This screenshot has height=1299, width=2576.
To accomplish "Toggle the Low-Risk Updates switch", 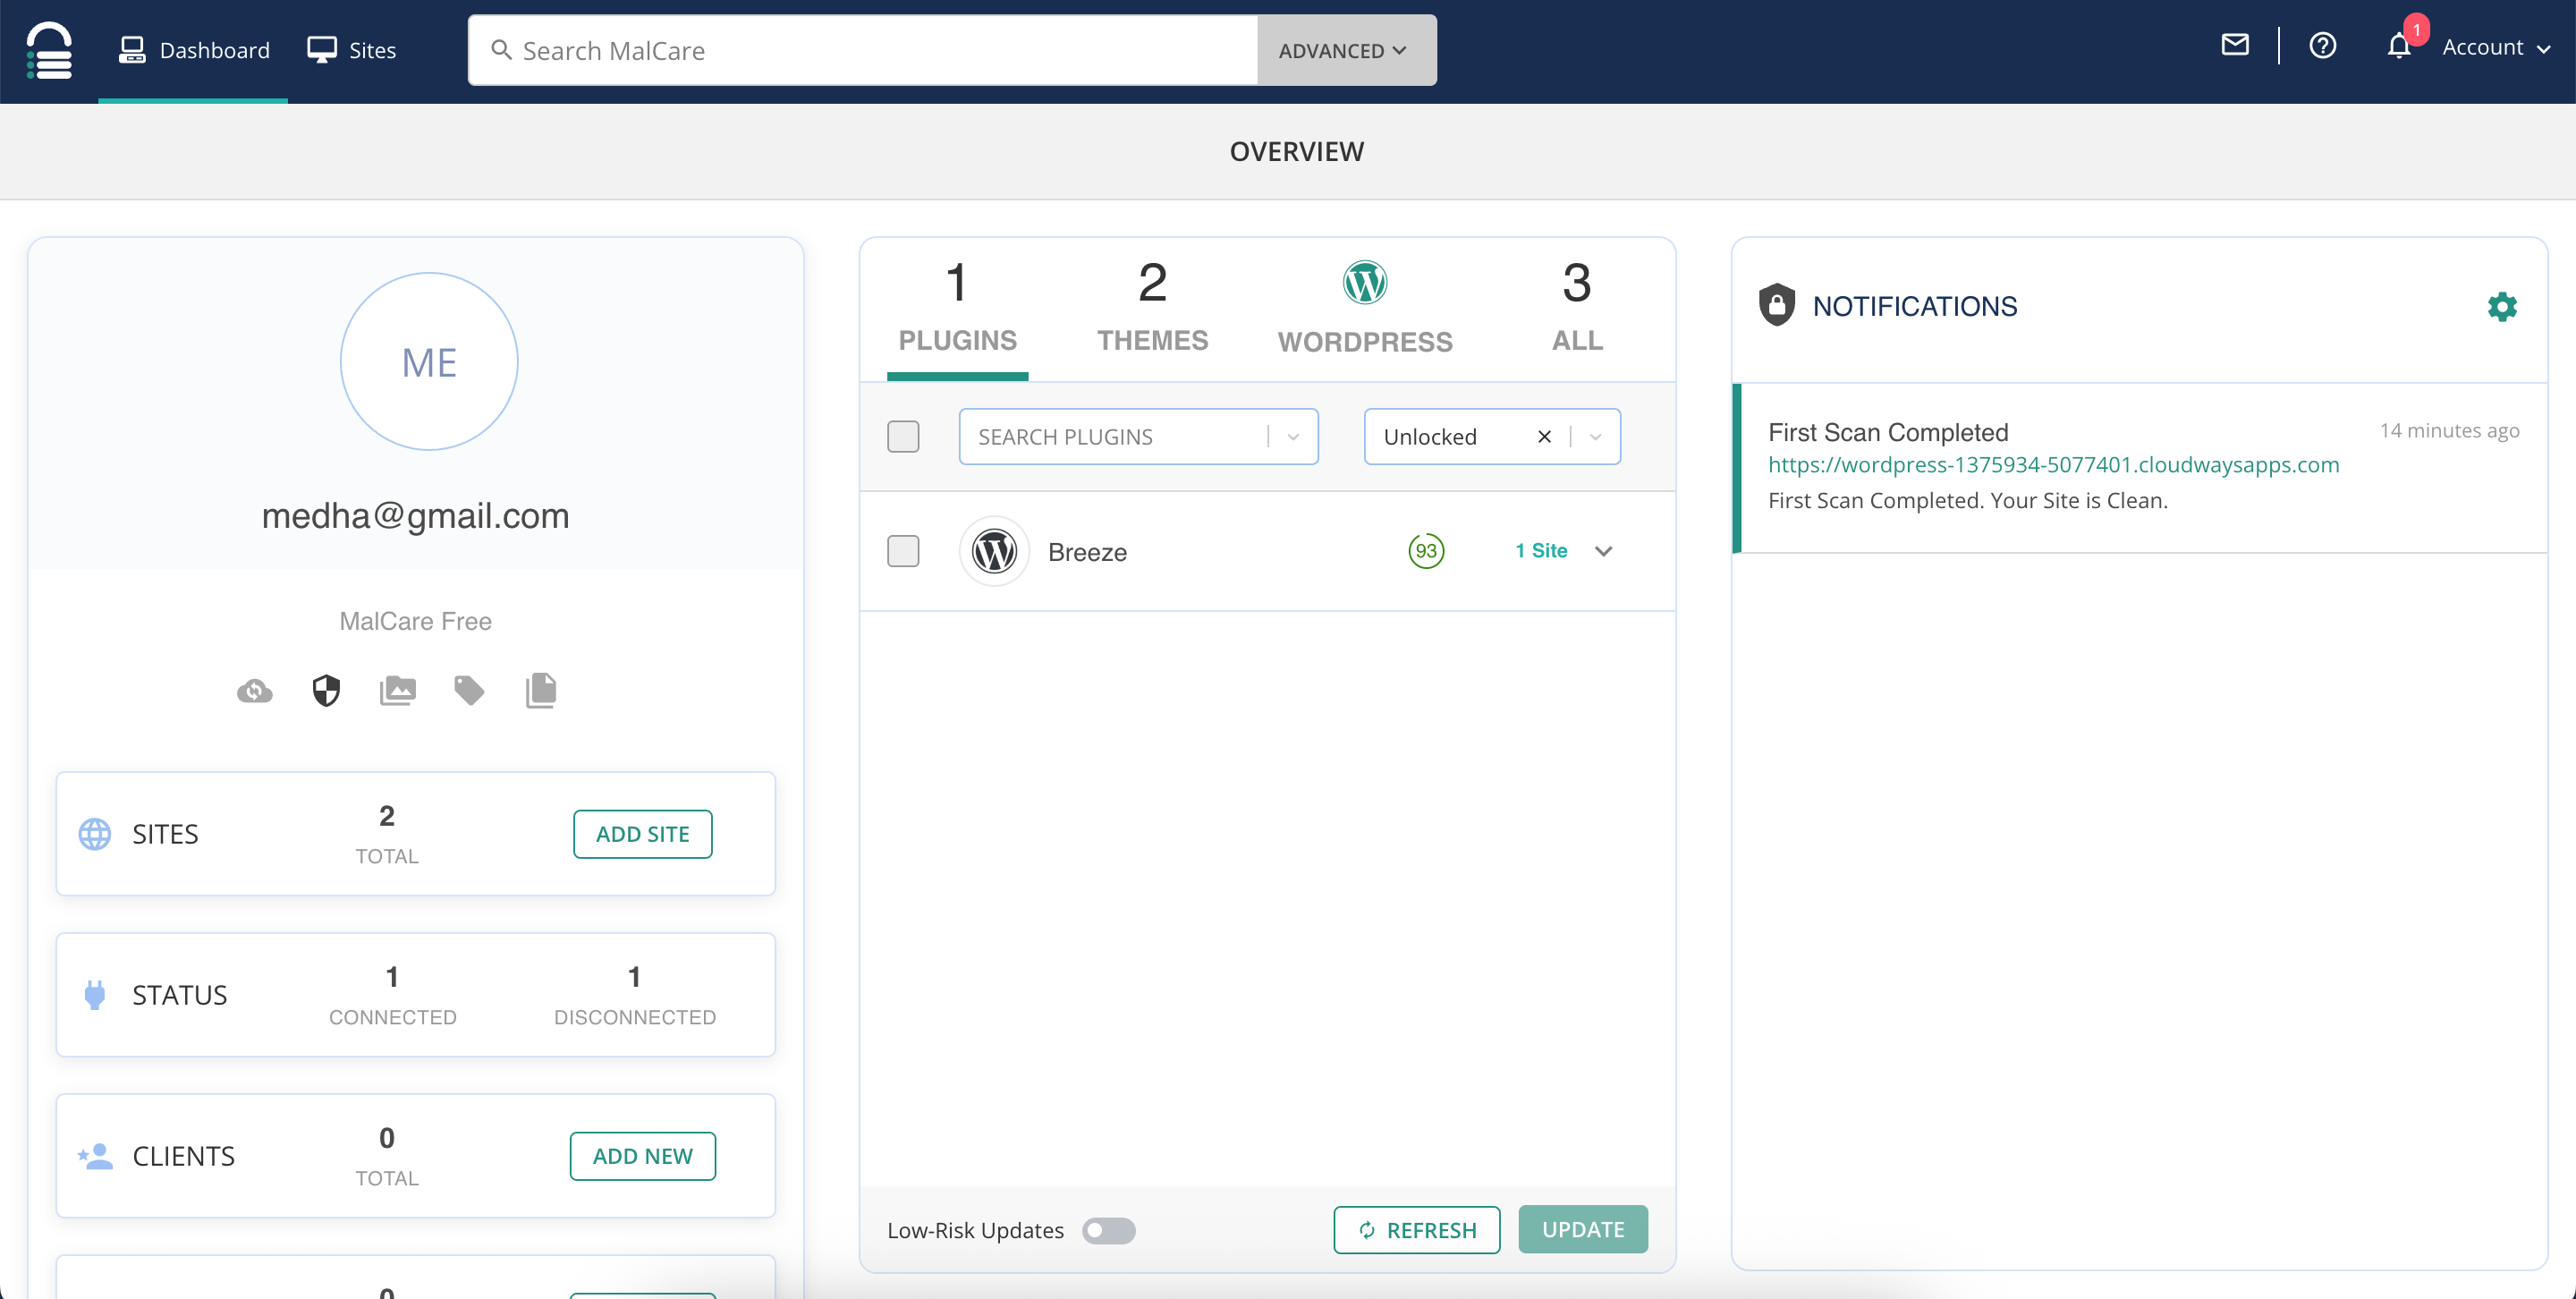I will pyautogui.click(x=1108, y=1230).
